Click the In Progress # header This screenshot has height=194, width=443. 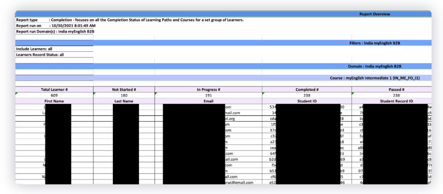[x=208, y=90]
